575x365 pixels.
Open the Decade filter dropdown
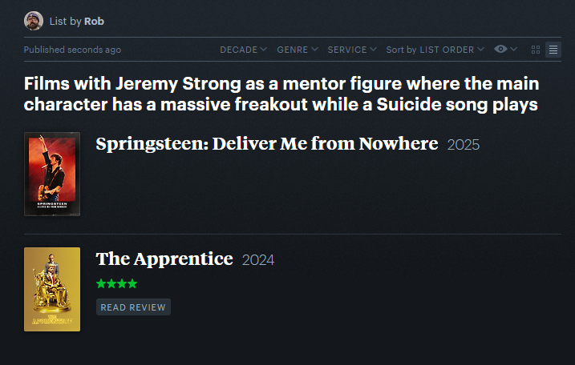click(243, 50)
